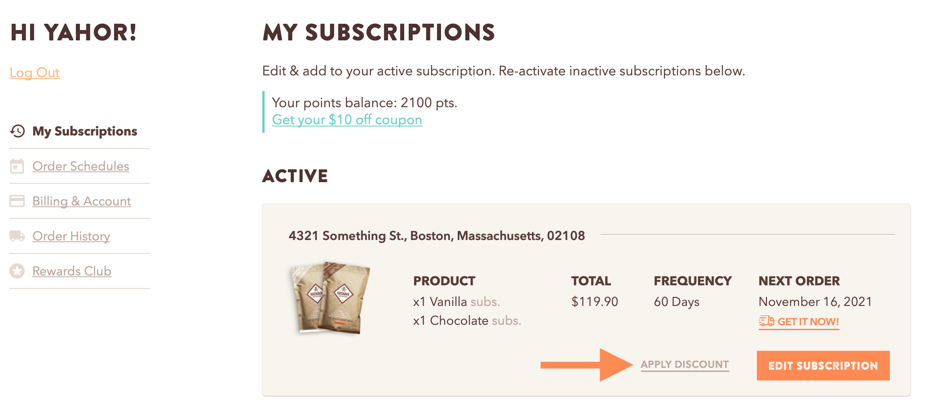Click the Chocolate subs. product line

coord(467,320)
